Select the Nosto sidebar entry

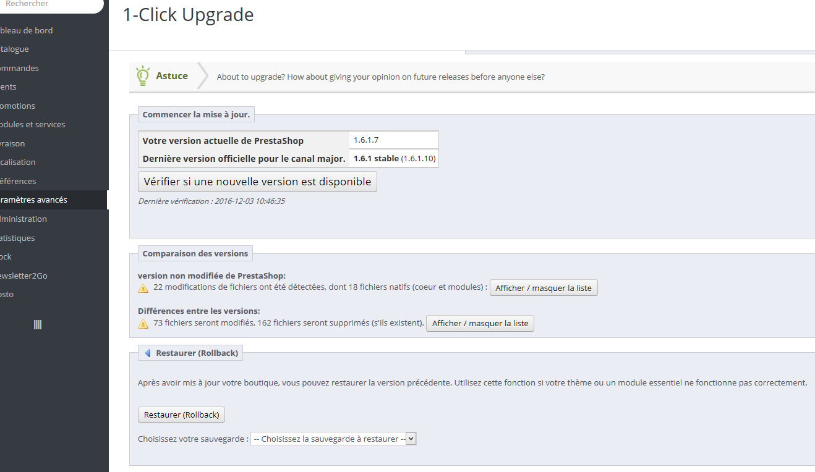click(x=7, y=294)
